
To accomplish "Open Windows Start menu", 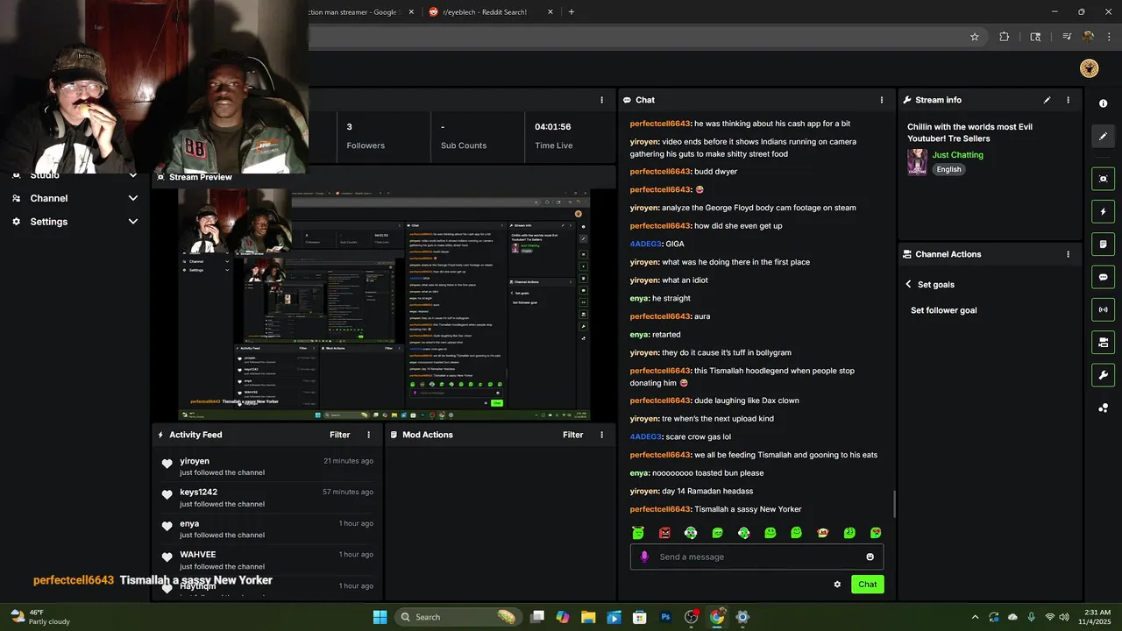I will point(380,617).
